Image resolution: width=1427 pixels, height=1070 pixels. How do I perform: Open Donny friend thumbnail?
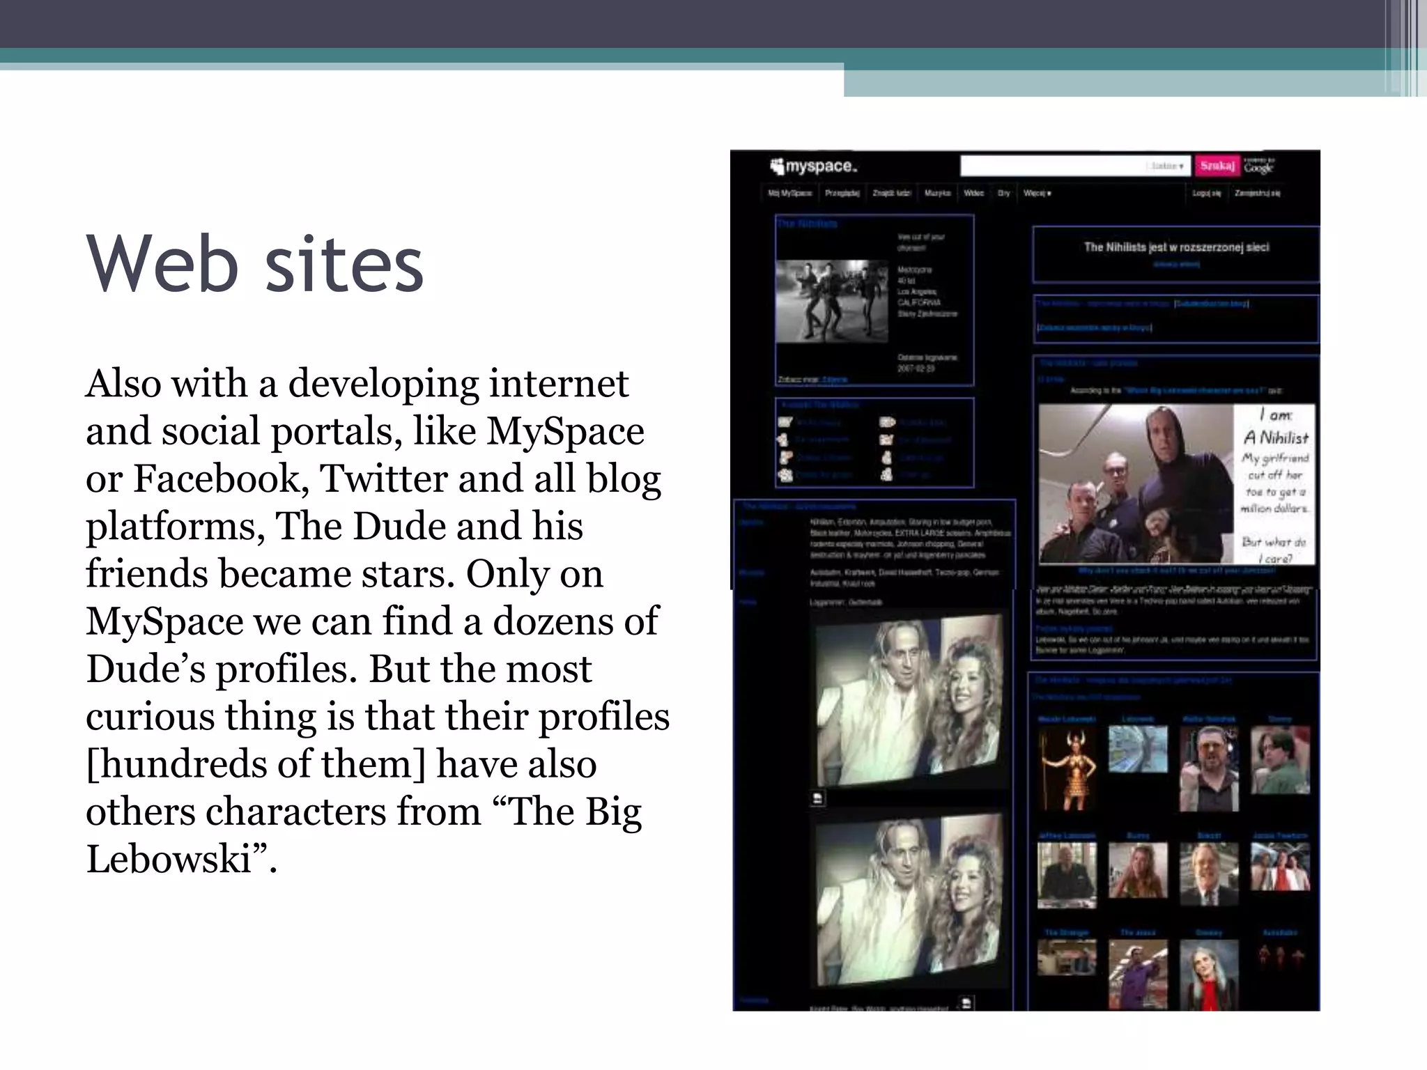click(1280, 759)
